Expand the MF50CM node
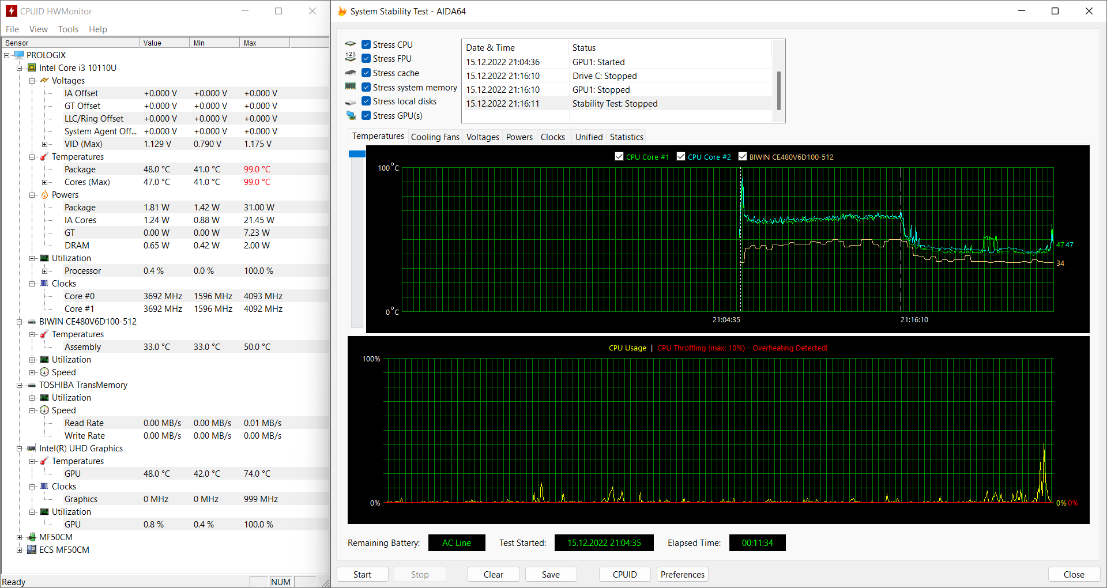 tap(20, 537)
